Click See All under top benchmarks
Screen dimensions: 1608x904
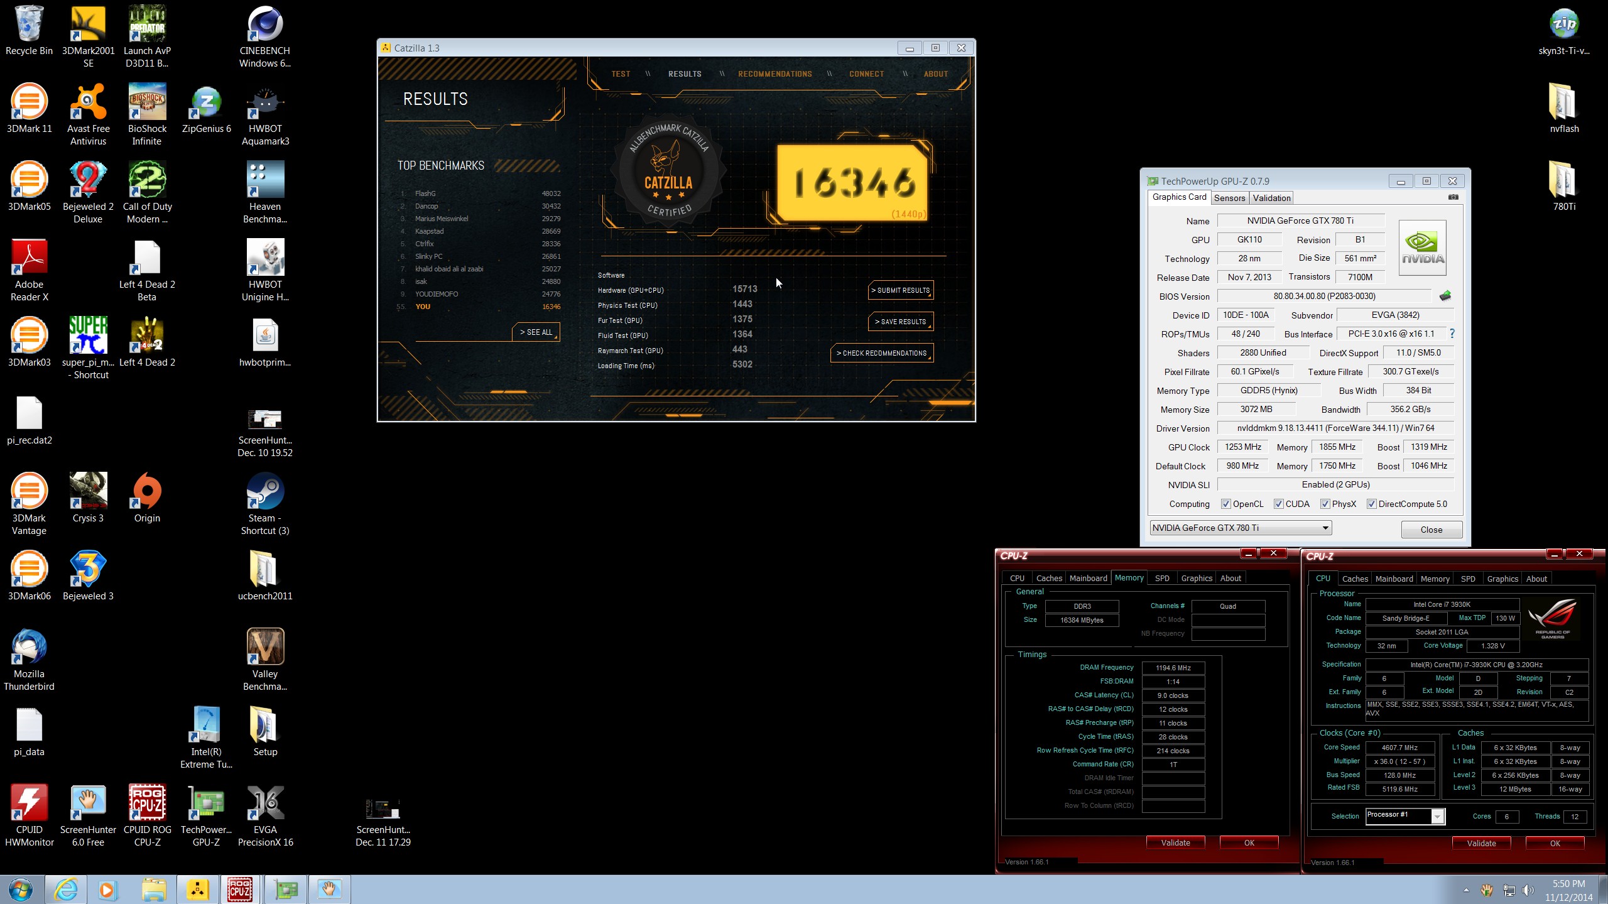[536, 332]
